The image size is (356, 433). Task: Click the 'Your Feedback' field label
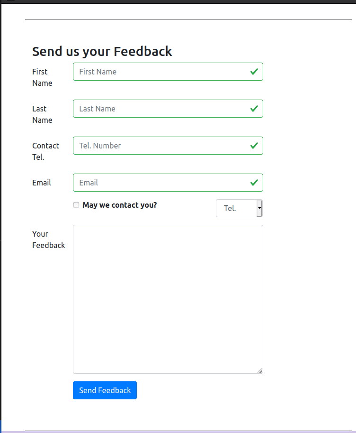click(48, 240)
